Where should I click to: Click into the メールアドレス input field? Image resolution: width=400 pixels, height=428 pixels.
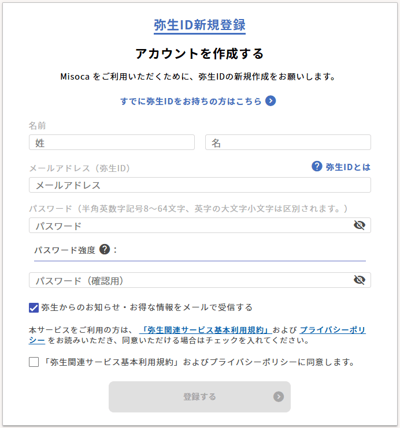coord(199,185)
